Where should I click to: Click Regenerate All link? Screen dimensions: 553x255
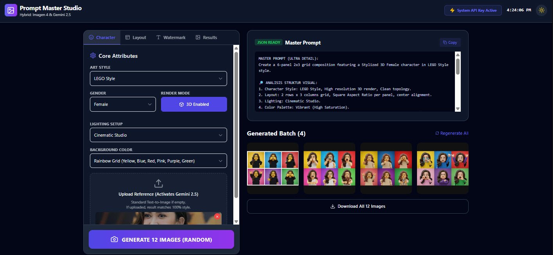(452, 133)
